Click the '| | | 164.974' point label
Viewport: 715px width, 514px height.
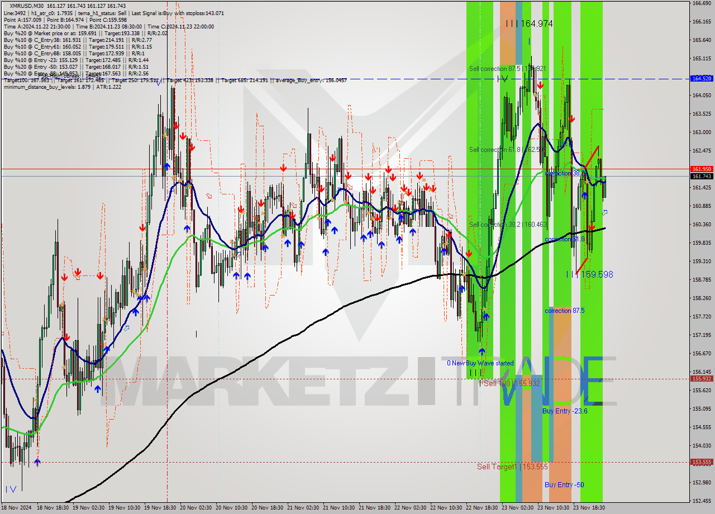point(529,23)
